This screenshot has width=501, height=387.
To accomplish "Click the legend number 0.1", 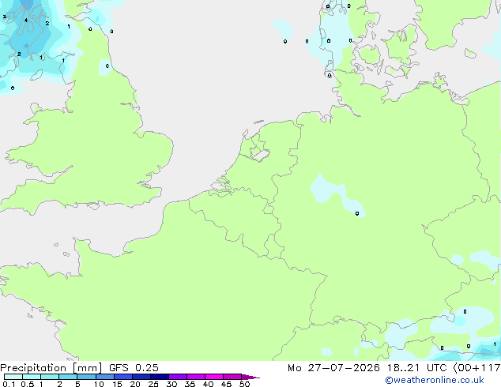I will click(x=9, y=384).
